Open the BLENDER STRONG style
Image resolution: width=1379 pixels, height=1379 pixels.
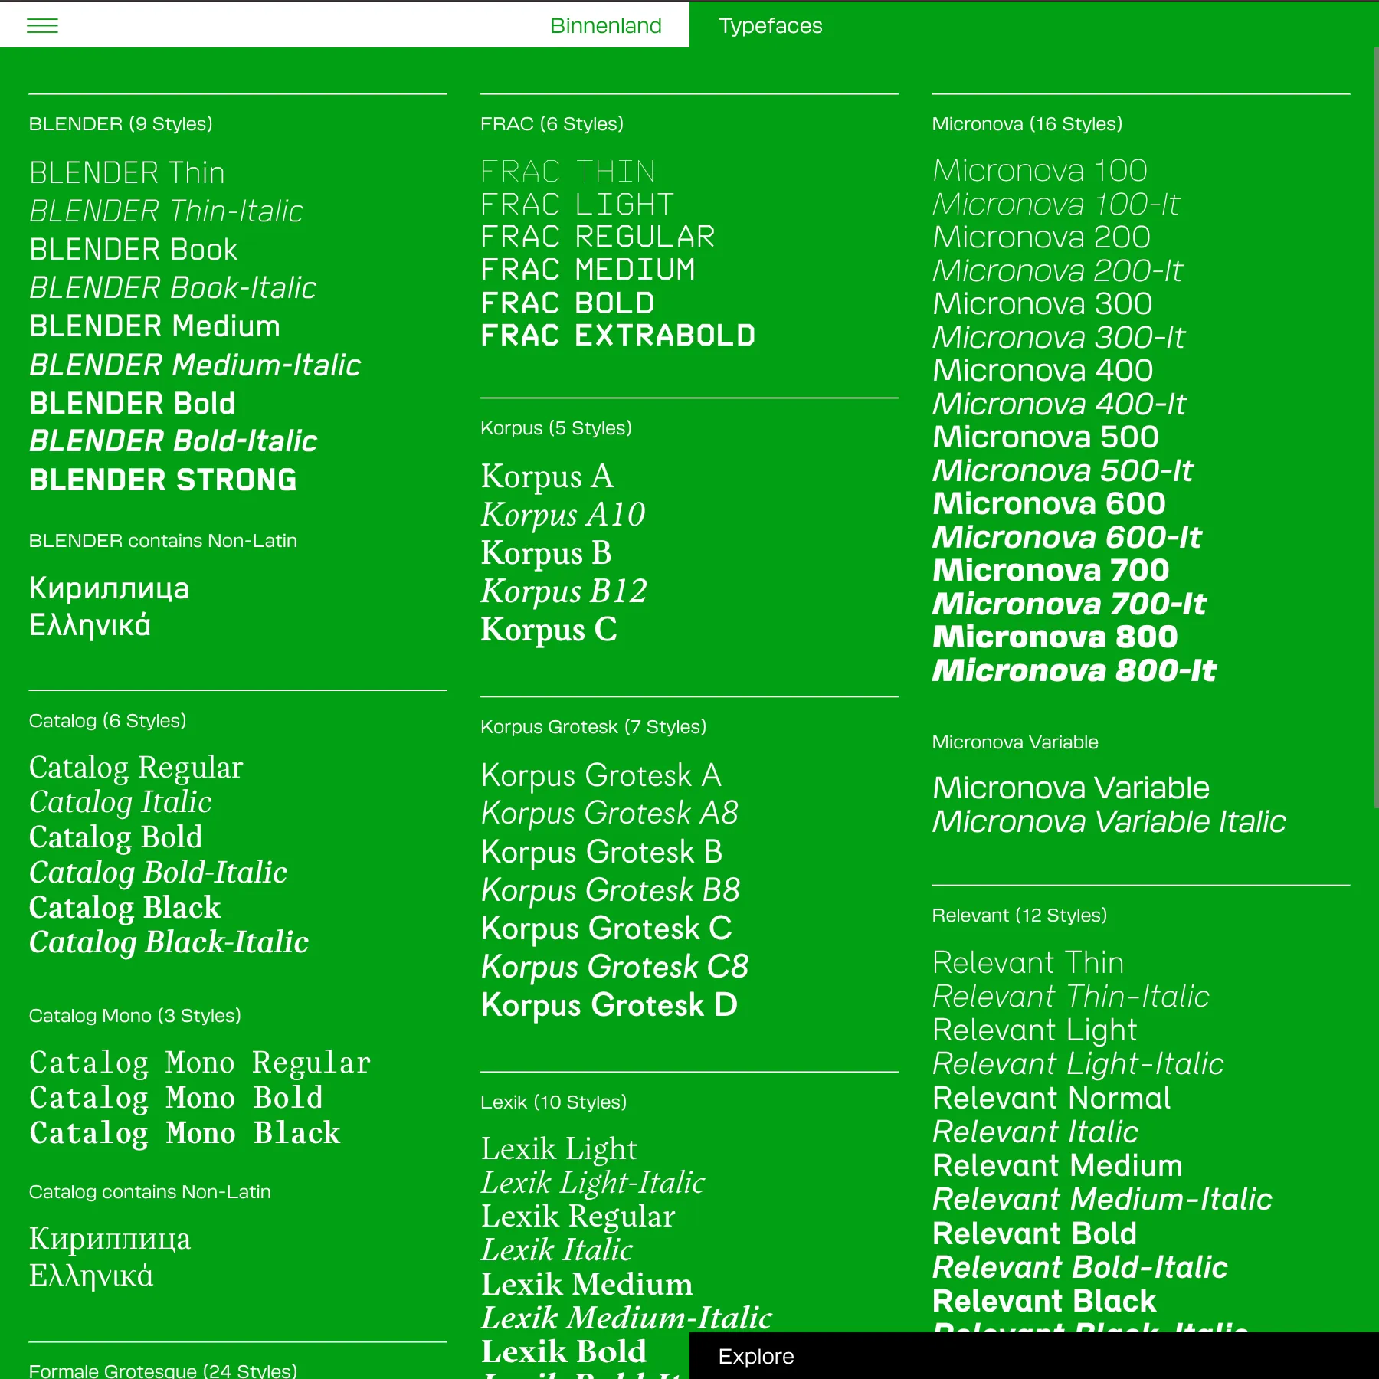(x=162, y=480)
